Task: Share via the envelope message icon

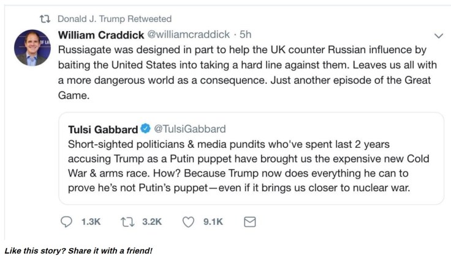Action: [249, 222]
